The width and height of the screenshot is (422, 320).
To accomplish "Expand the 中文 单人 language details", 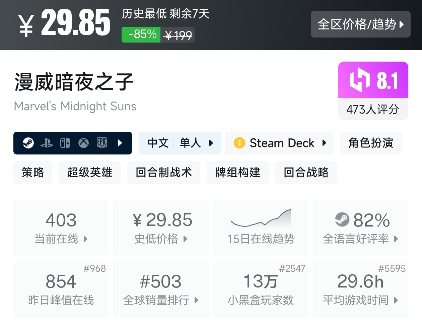I will pos(180,143).
